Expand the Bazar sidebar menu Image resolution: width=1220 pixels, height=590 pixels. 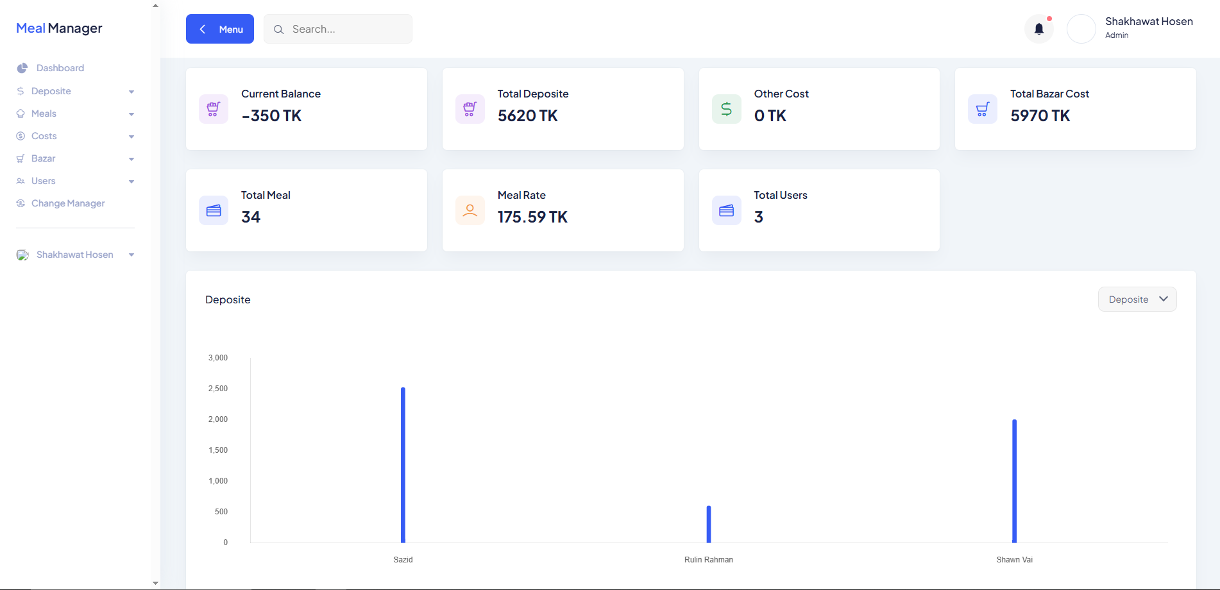pos(74,158)
